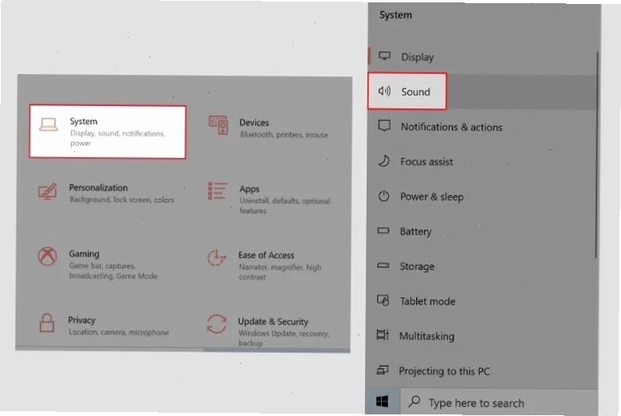Select Focus assist in the sidebar
Image resolution: width=621 pixels, height=416 pixels.
[x=482, y=162]
